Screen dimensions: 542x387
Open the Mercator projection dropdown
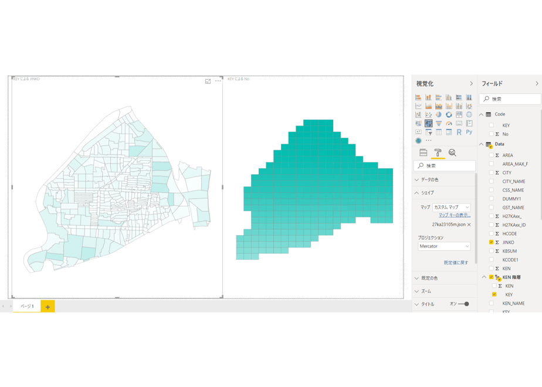point(444,246)
